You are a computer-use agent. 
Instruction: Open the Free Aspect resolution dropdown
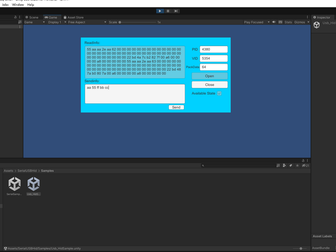(87, 22)
